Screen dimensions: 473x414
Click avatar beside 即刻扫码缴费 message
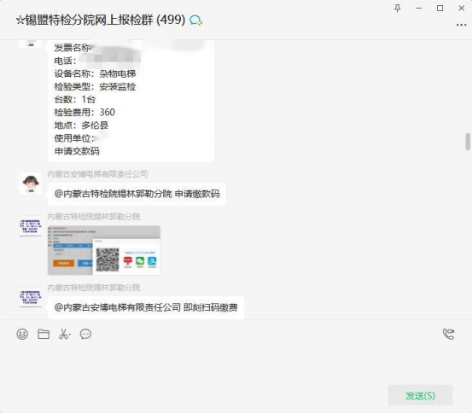(31, 297)
